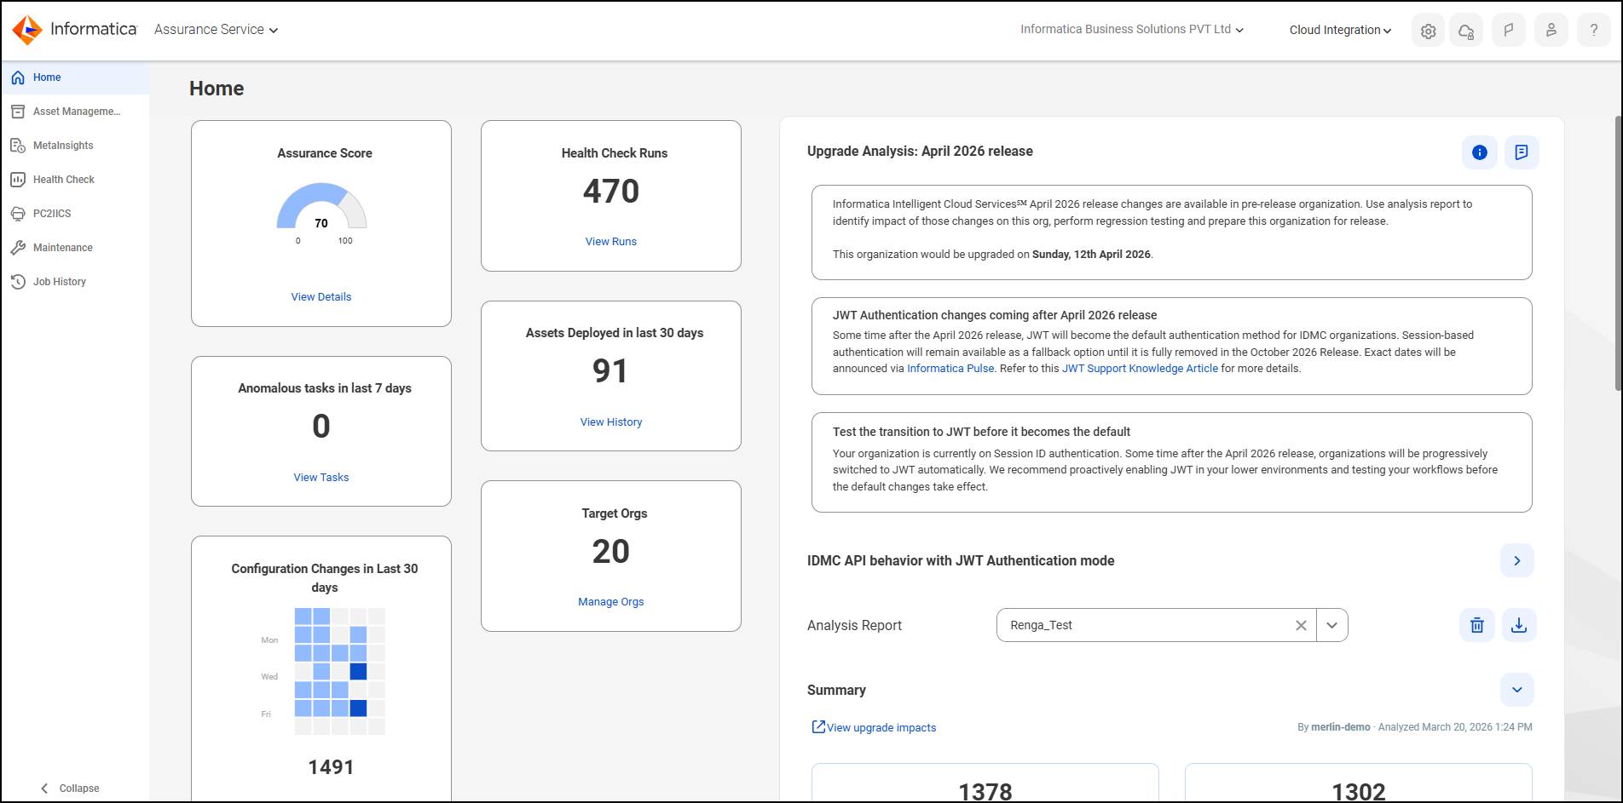The image size is (1623, 803).
Task: Click the blue info icon for Upgrade Analysis
Action: pos(1480,152)
